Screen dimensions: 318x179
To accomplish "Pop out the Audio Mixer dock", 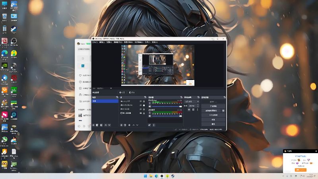I will point(181,97).
